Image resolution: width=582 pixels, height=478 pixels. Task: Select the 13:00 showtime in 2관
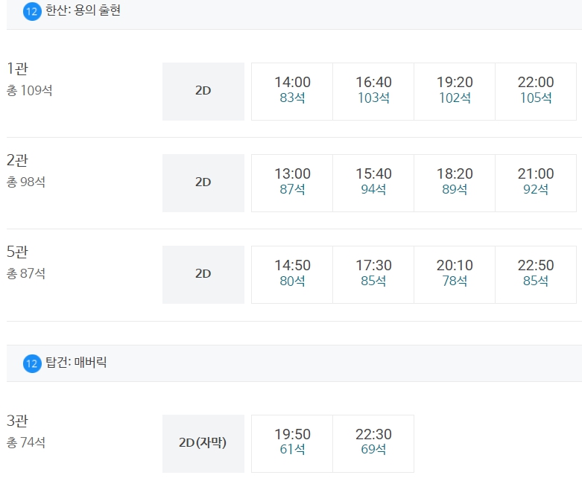tap(292, 183)
